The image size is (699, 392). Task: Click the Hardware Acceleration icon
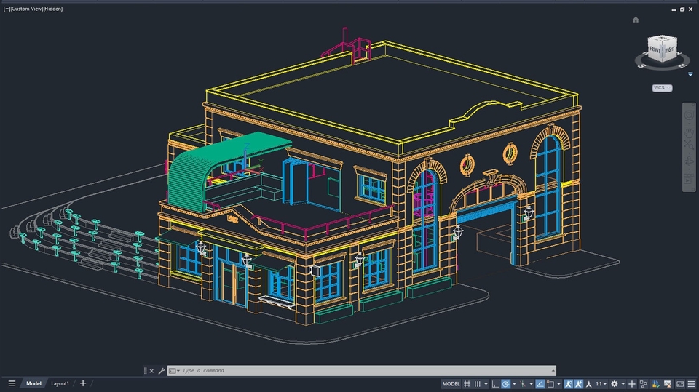(x=655, y=383)
